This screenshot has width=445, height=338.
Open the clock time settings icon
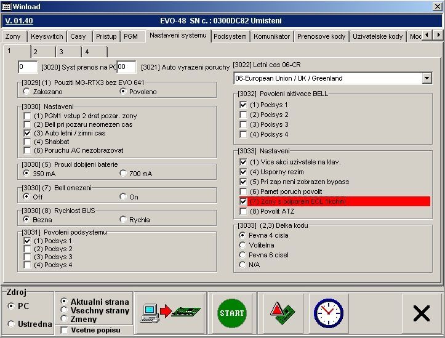click(328, 313)
